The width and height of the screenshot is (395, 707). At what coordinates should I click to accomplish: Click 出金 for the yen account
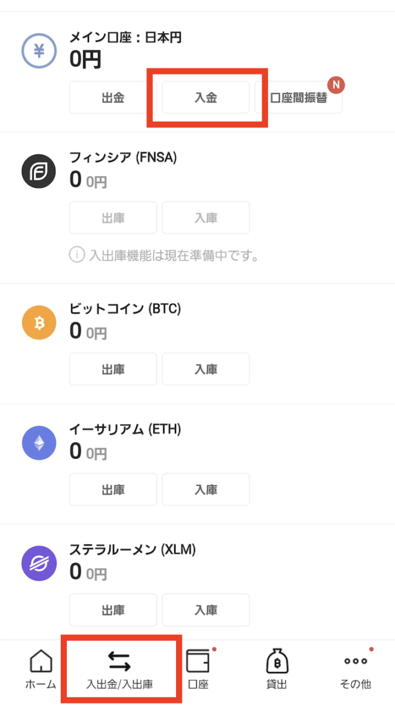point(113,97)
